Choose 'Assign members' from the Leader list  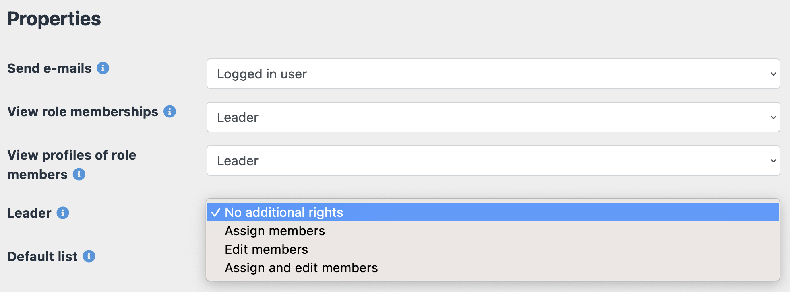pos(275,231)
